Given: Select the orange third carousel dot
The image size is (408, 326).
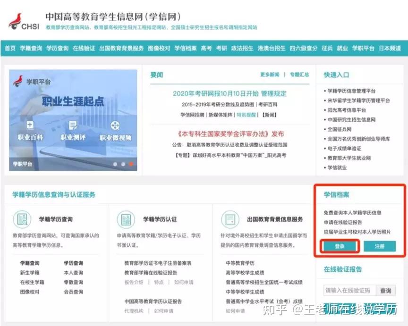Looking at the screenshot, I should pyautogui.click(x=131, y=164).
